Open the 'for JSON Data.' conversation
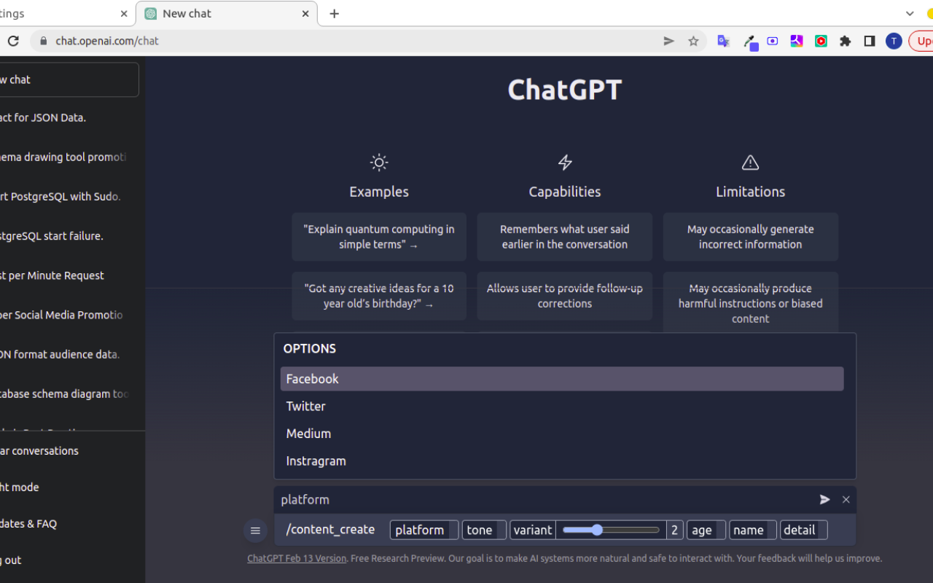This screenshot has width=933, height=583. (x=69, y=117)
